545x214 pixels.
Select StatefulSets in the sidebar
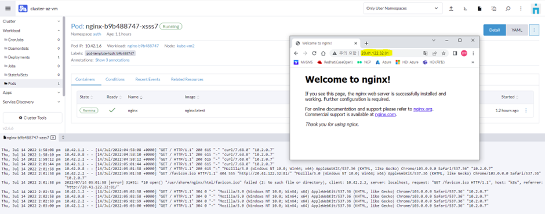point(31,75)
